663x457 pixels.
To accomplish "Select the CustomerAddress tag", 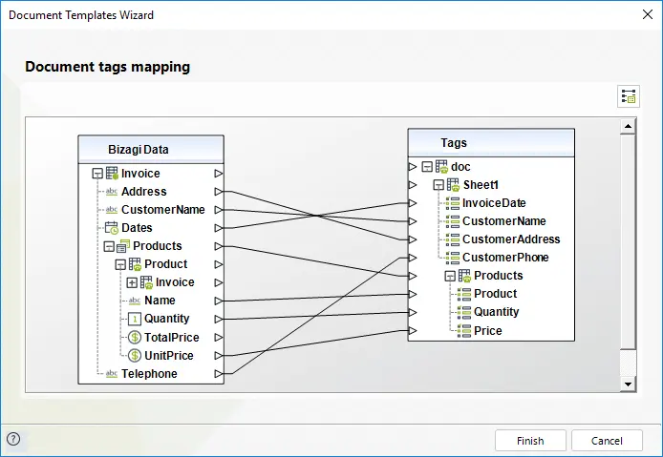I will (x=511, y=239).
